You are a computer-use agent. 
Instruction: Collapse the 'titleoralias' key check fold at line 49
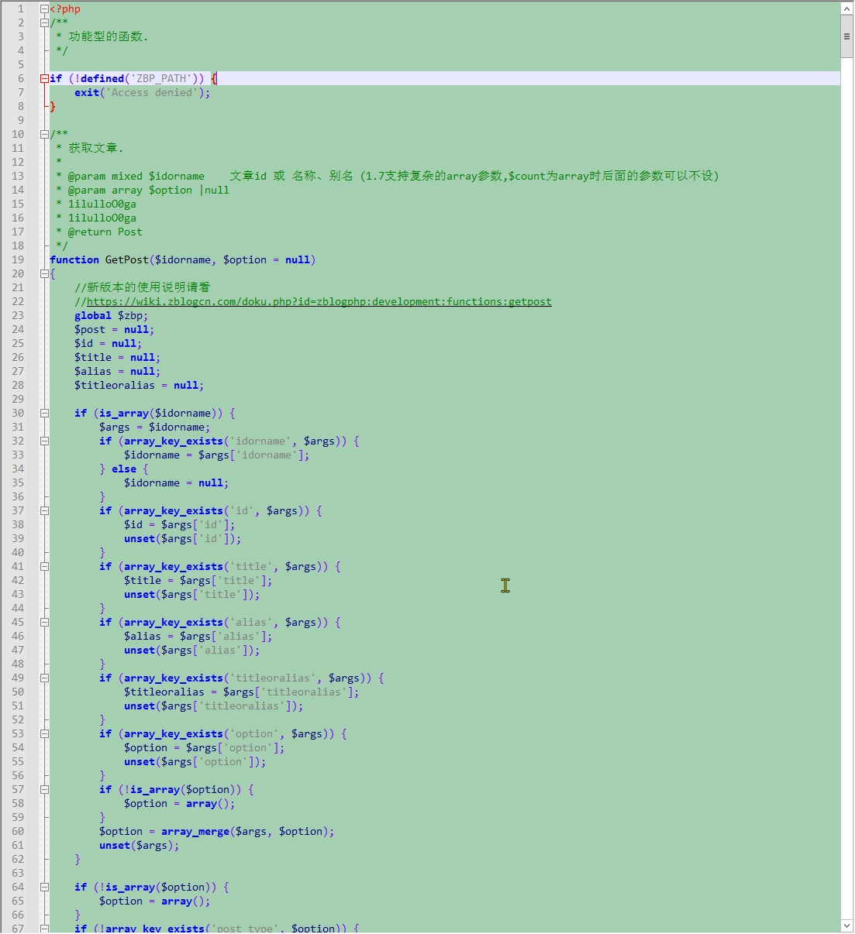pos(44,678)
